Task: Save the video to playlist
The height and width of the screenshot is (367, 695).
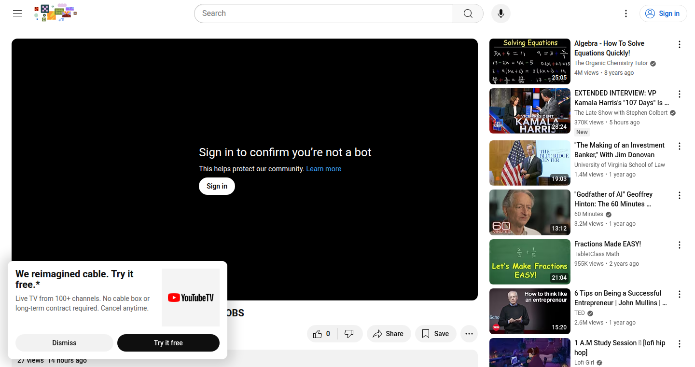Action: [435, 334]
